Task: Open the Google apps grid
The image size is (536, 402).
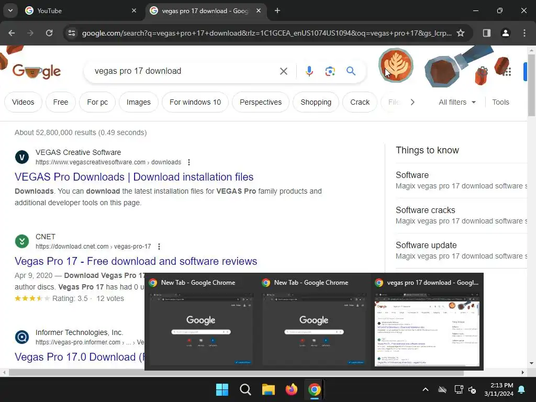Action: pyautogui.click(x=508, y=71)
